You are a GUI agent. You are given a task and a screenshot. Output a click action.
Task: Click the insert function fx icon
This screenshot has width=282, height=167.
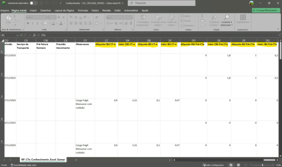(x=34, y=35)
